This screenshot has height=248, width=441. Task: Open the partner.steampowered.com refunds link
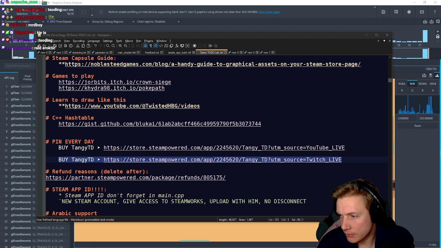pos(136,177)
